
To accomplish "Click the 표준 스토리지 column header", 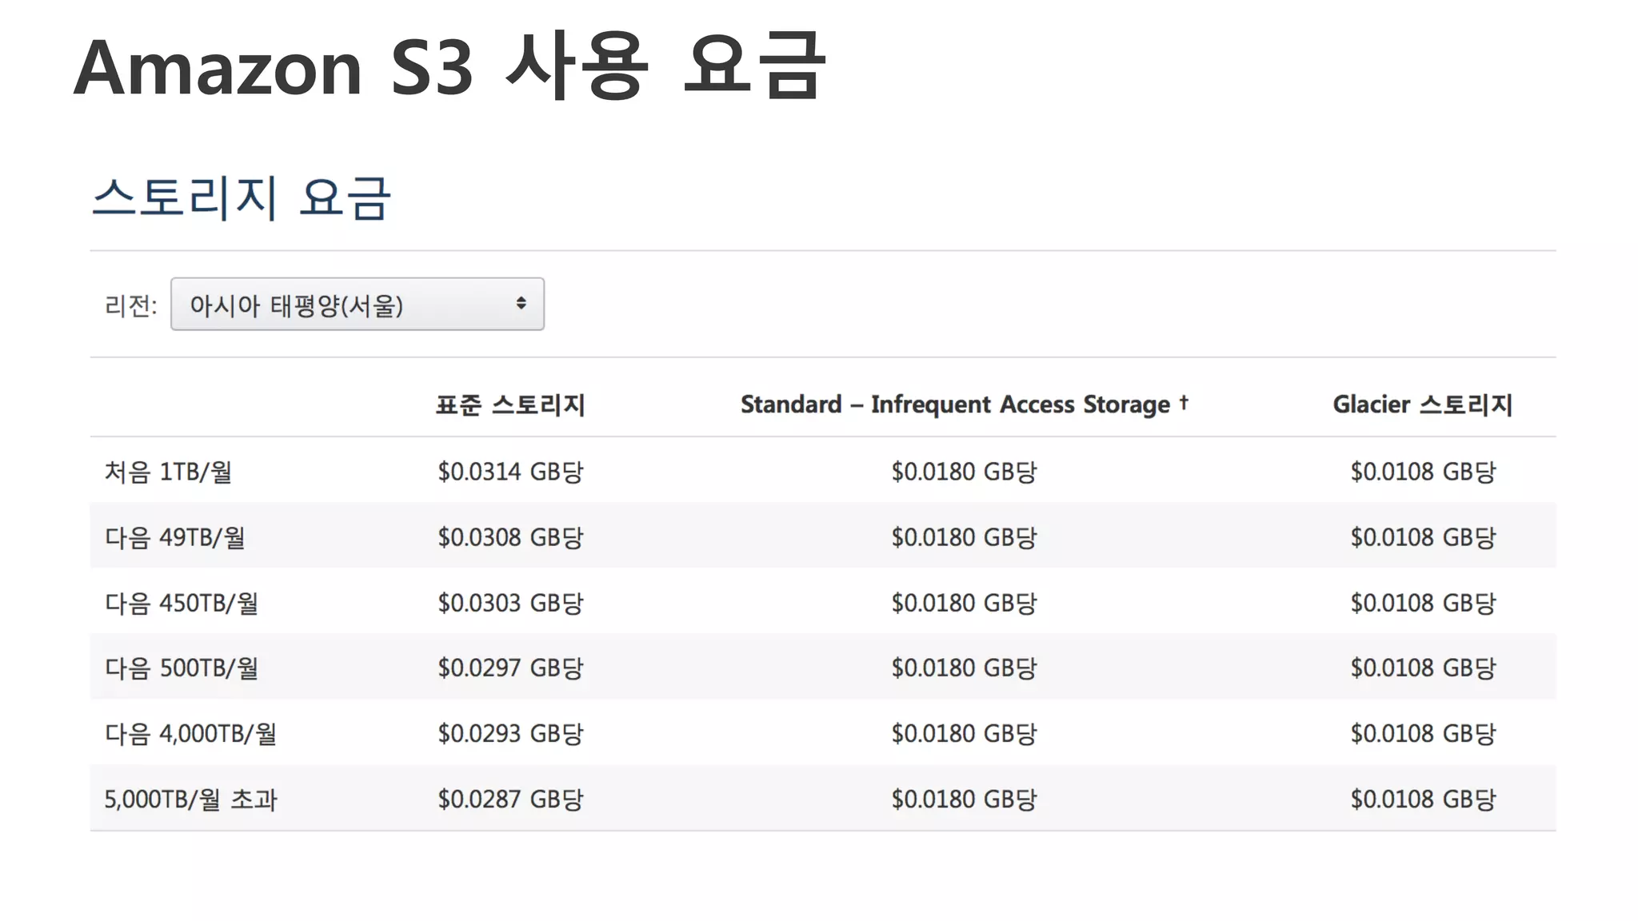I will 510,405.
